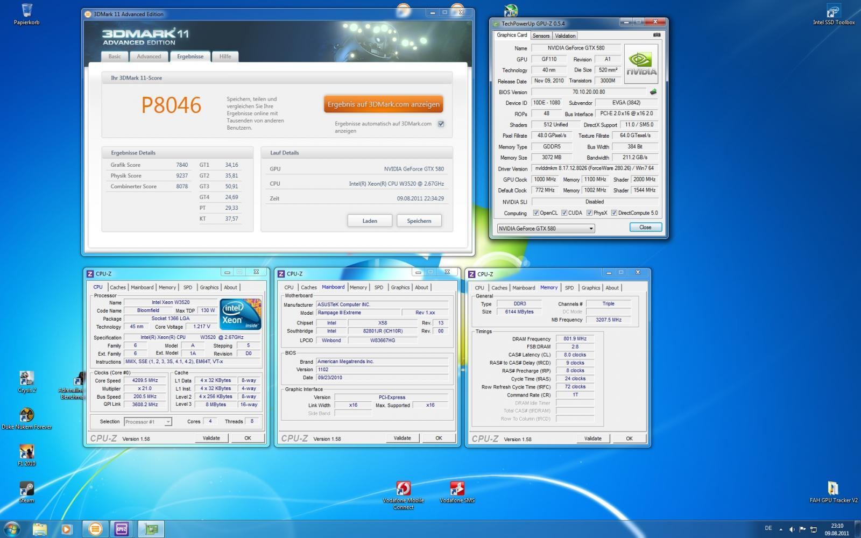The height and width of the screenshot is (538, 861).
Task: Click GPU Clock 1000 MHz field
Action: tap(545, 179)
